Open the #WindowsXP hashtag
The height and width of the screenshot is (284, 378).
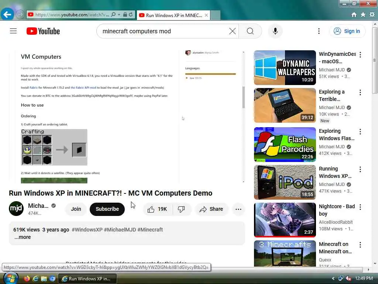click(87, 230)
